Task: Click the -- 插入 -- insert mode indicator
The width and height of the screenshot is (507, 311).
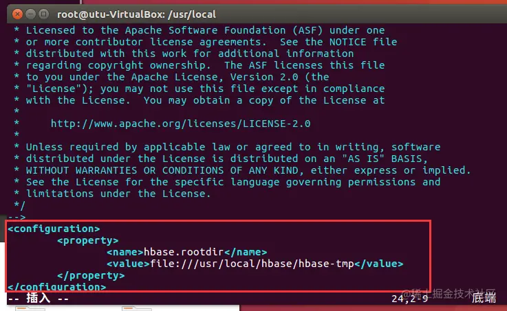Action: (38, 299)
